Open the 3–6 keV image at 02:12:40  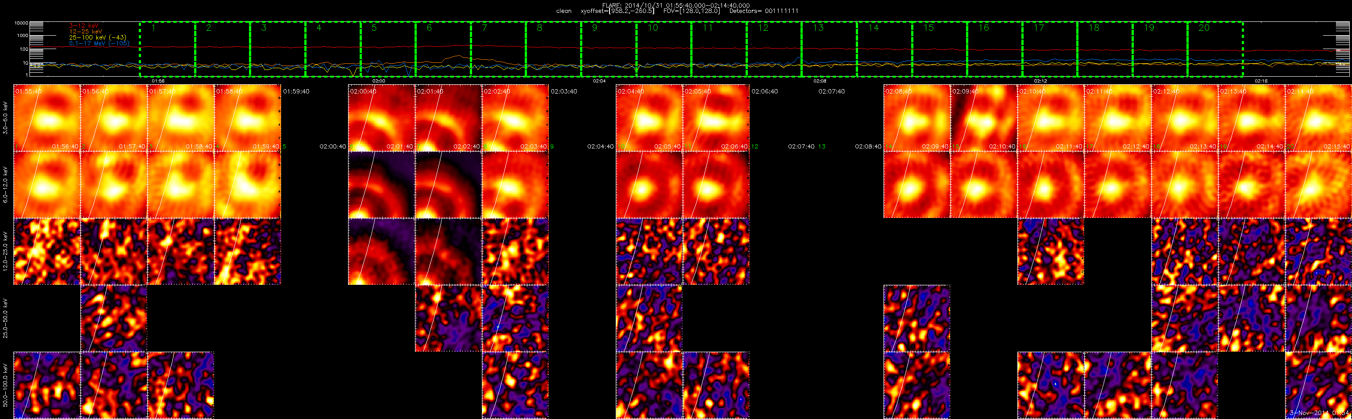1185,118
